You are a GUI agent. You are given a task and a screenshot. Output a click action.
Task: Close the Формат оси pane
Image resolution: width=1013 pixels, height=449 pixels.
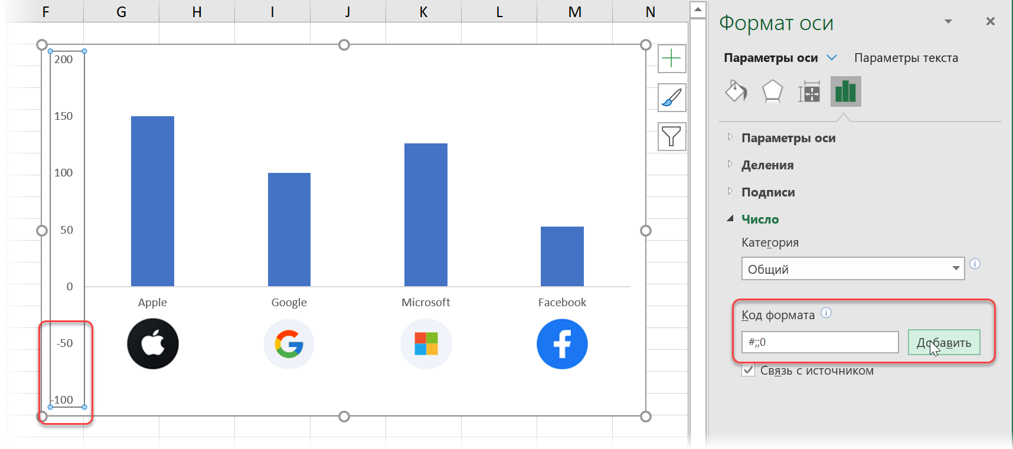(x=991, y=21)
